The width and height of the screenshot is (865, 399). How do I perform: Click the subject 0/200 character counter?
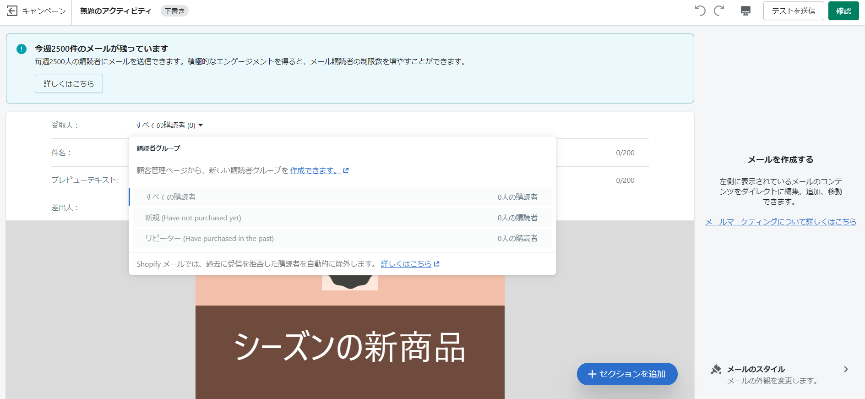(625, 153)
